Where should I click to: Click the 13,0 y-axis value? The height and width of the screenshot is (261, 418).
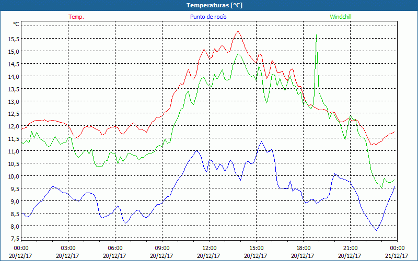click(14, 101)
